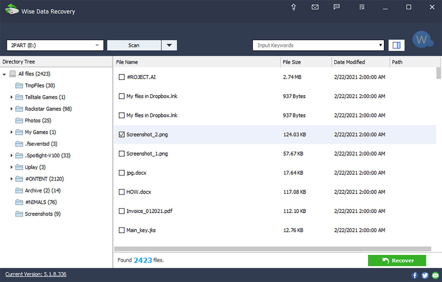442x282 pixels.
Task: Select the All files (2423) root label
Action: pos(34,74)
